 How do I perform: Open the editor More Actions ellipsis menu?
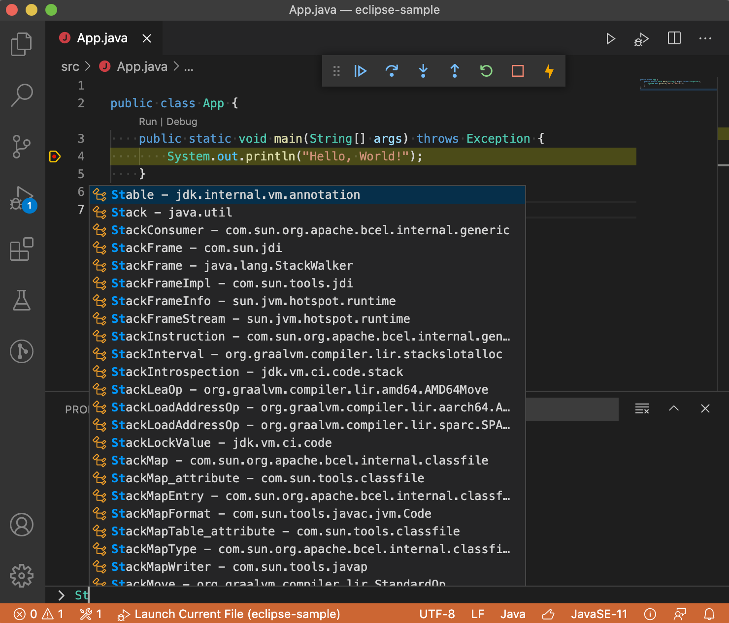click(x=705, y=38)
